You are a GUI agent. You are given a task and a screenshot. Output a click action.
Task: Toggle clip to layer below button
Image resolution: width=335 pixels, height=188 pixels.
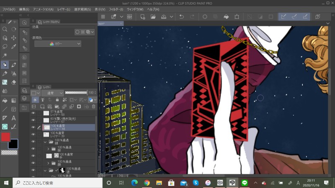35,99
